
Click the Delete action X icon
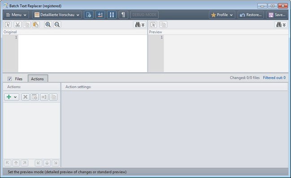[x=25, y=97]
